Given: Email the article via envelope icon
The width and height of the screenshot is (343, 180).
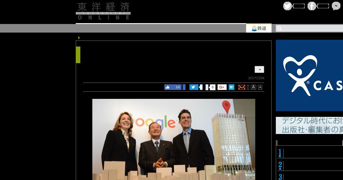Looking at the screenshot, I should (x=242, y=87).
